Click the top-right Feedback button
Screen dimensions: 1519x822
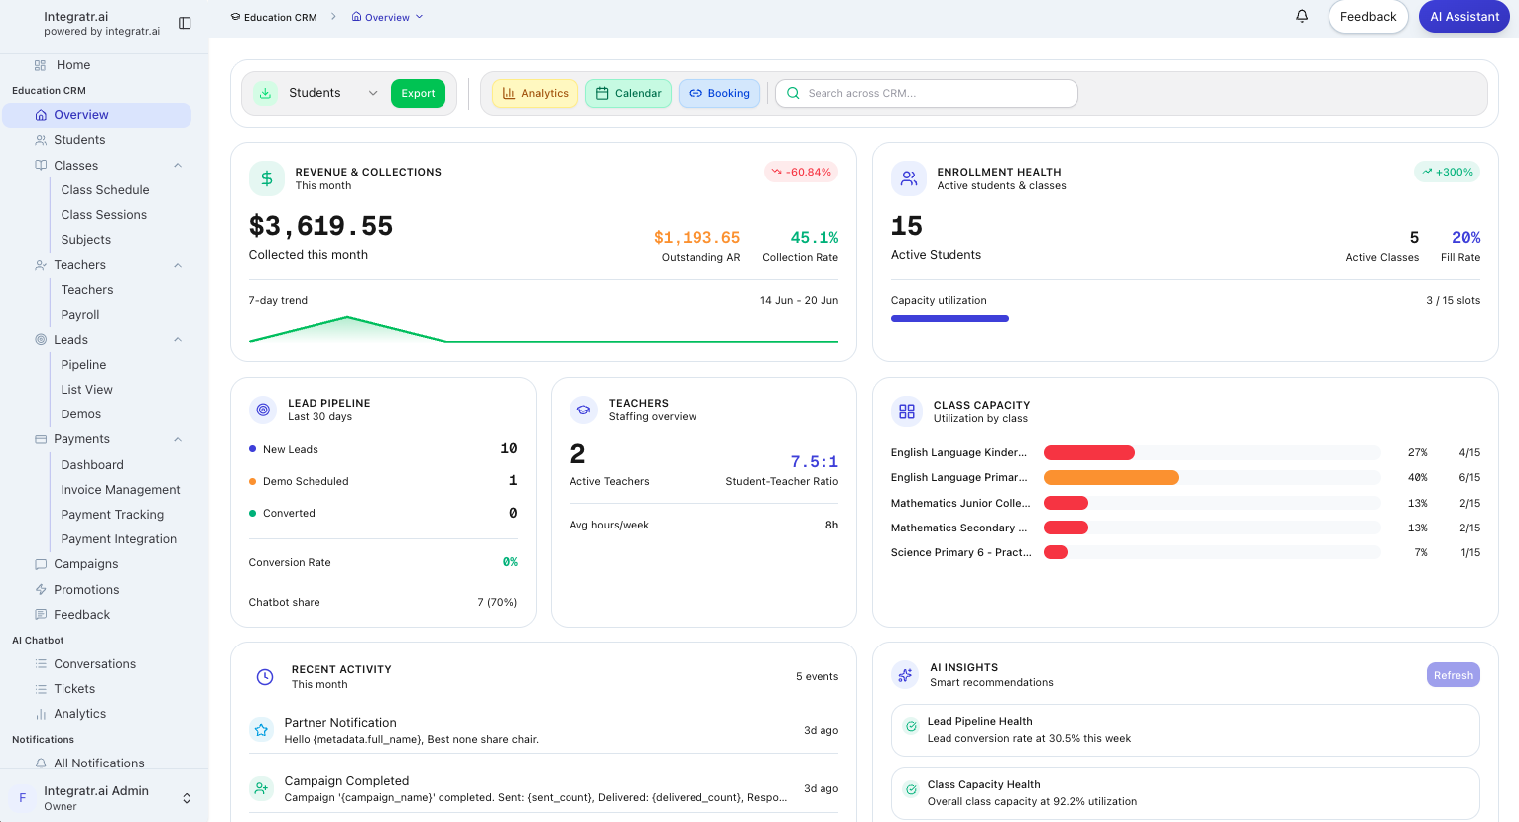[x=1368, y=17]
